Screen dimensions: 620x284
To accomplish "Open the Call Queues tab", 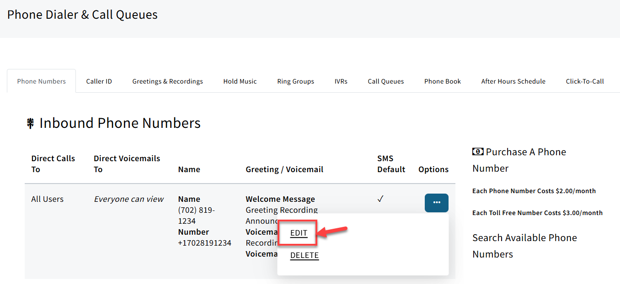I will 385,81.
